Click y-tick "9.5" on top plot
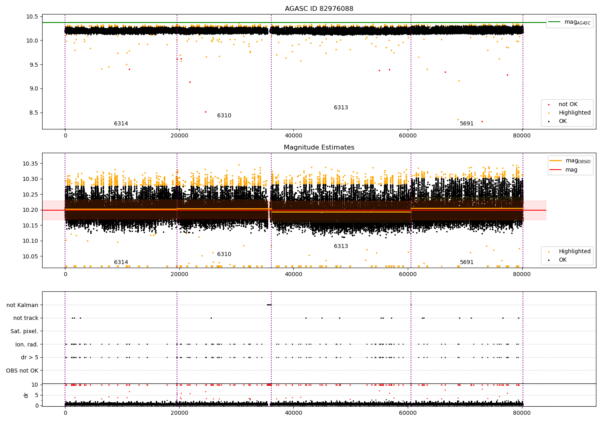602x422 pixels. click(x=34, y=65)
